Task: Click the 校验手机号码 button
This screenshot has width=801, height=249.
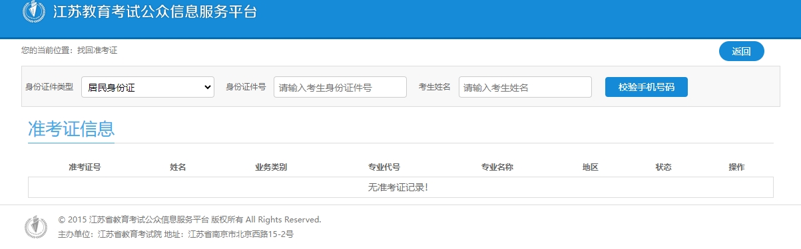Action: [x=647, y=87]
